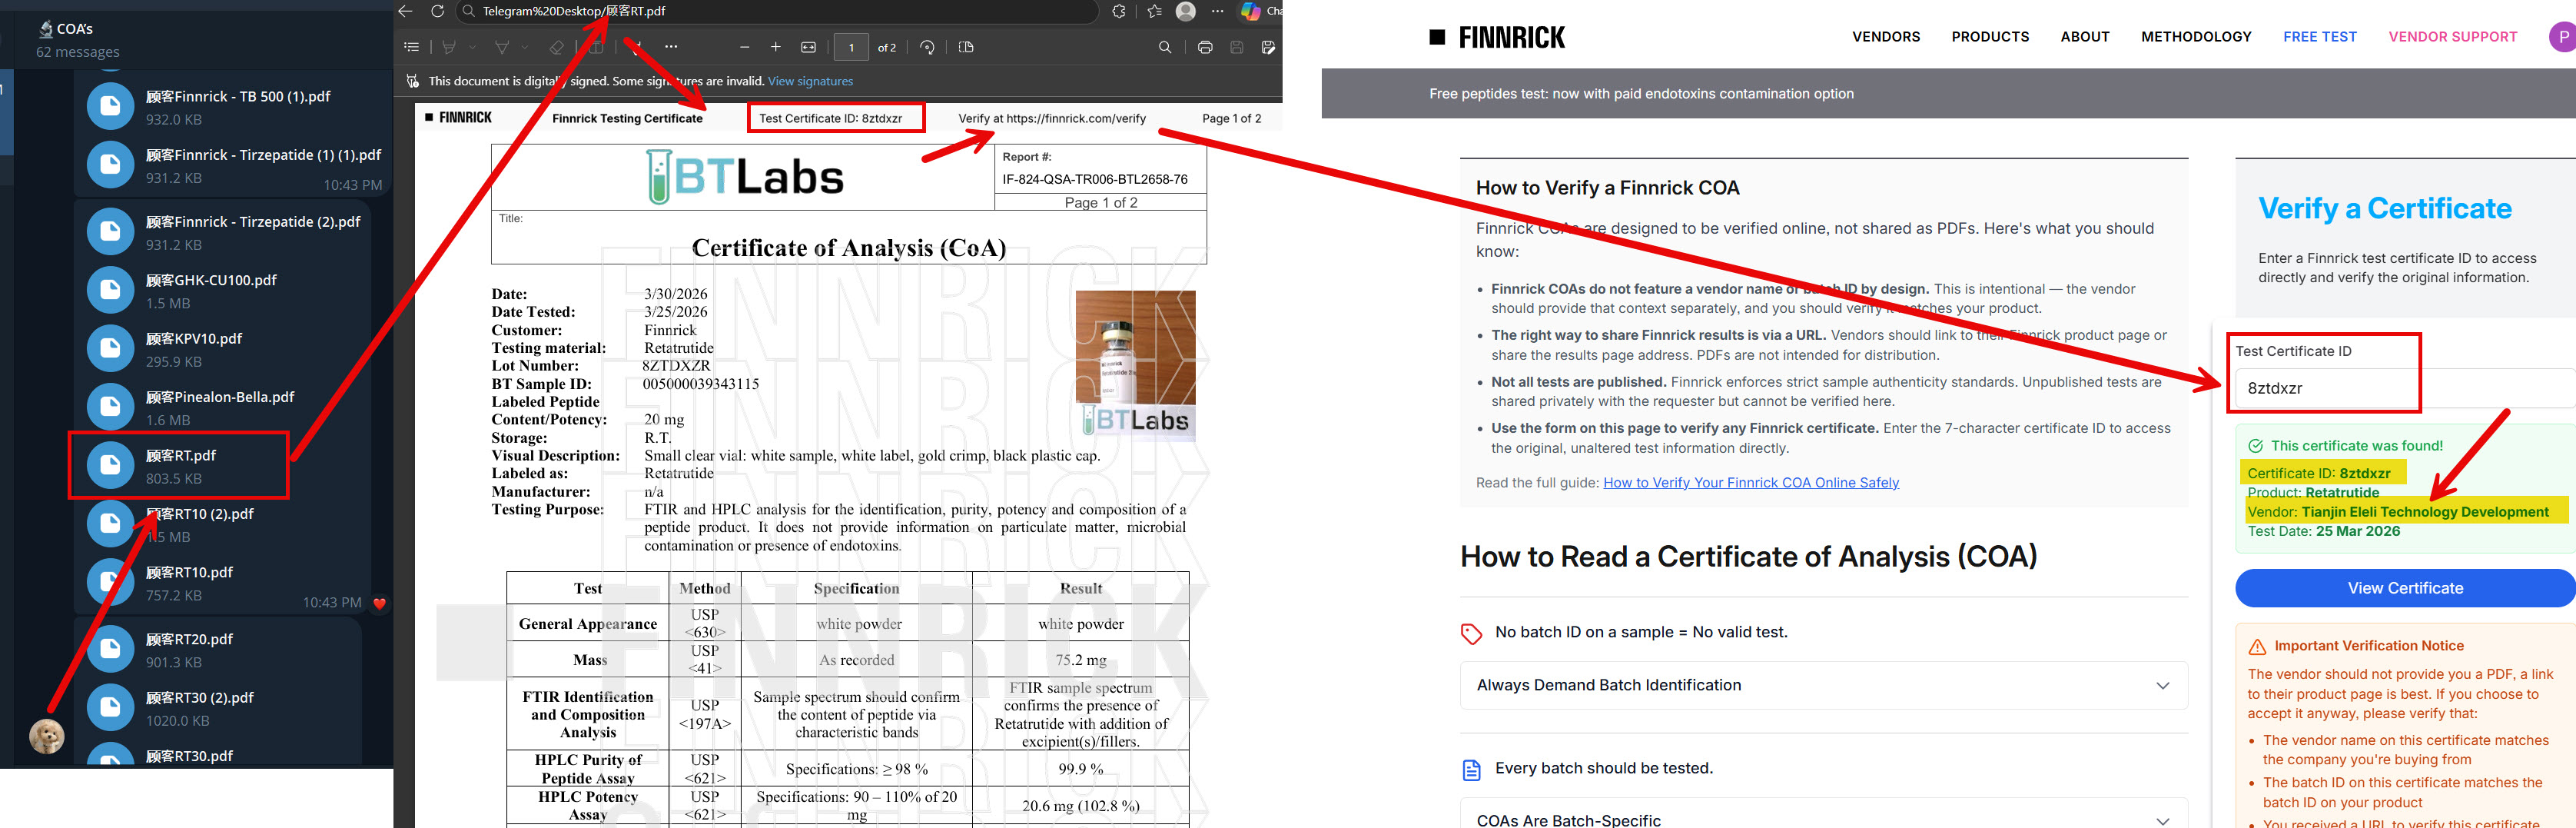Zoom in on the PDF document
The image size is (2576, 828).
(775, 47)
